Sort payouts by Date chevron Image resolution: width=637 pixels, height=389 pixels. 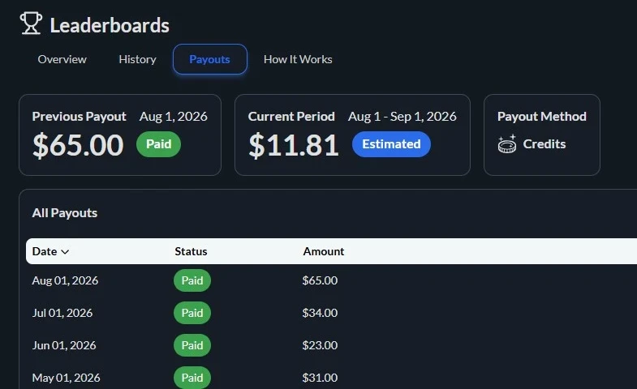[x=65, y=252]
